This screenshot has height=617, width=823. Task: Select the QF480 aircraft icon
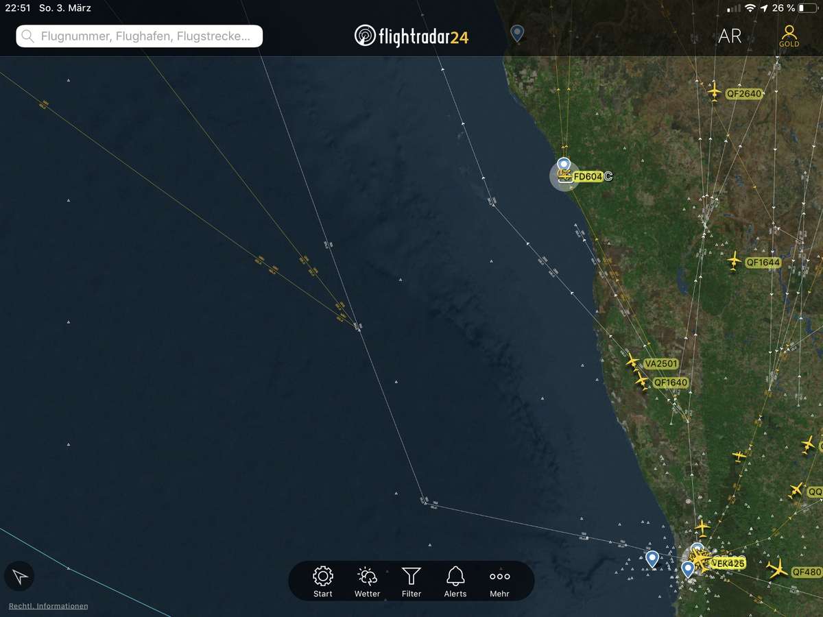pos(778,568)
